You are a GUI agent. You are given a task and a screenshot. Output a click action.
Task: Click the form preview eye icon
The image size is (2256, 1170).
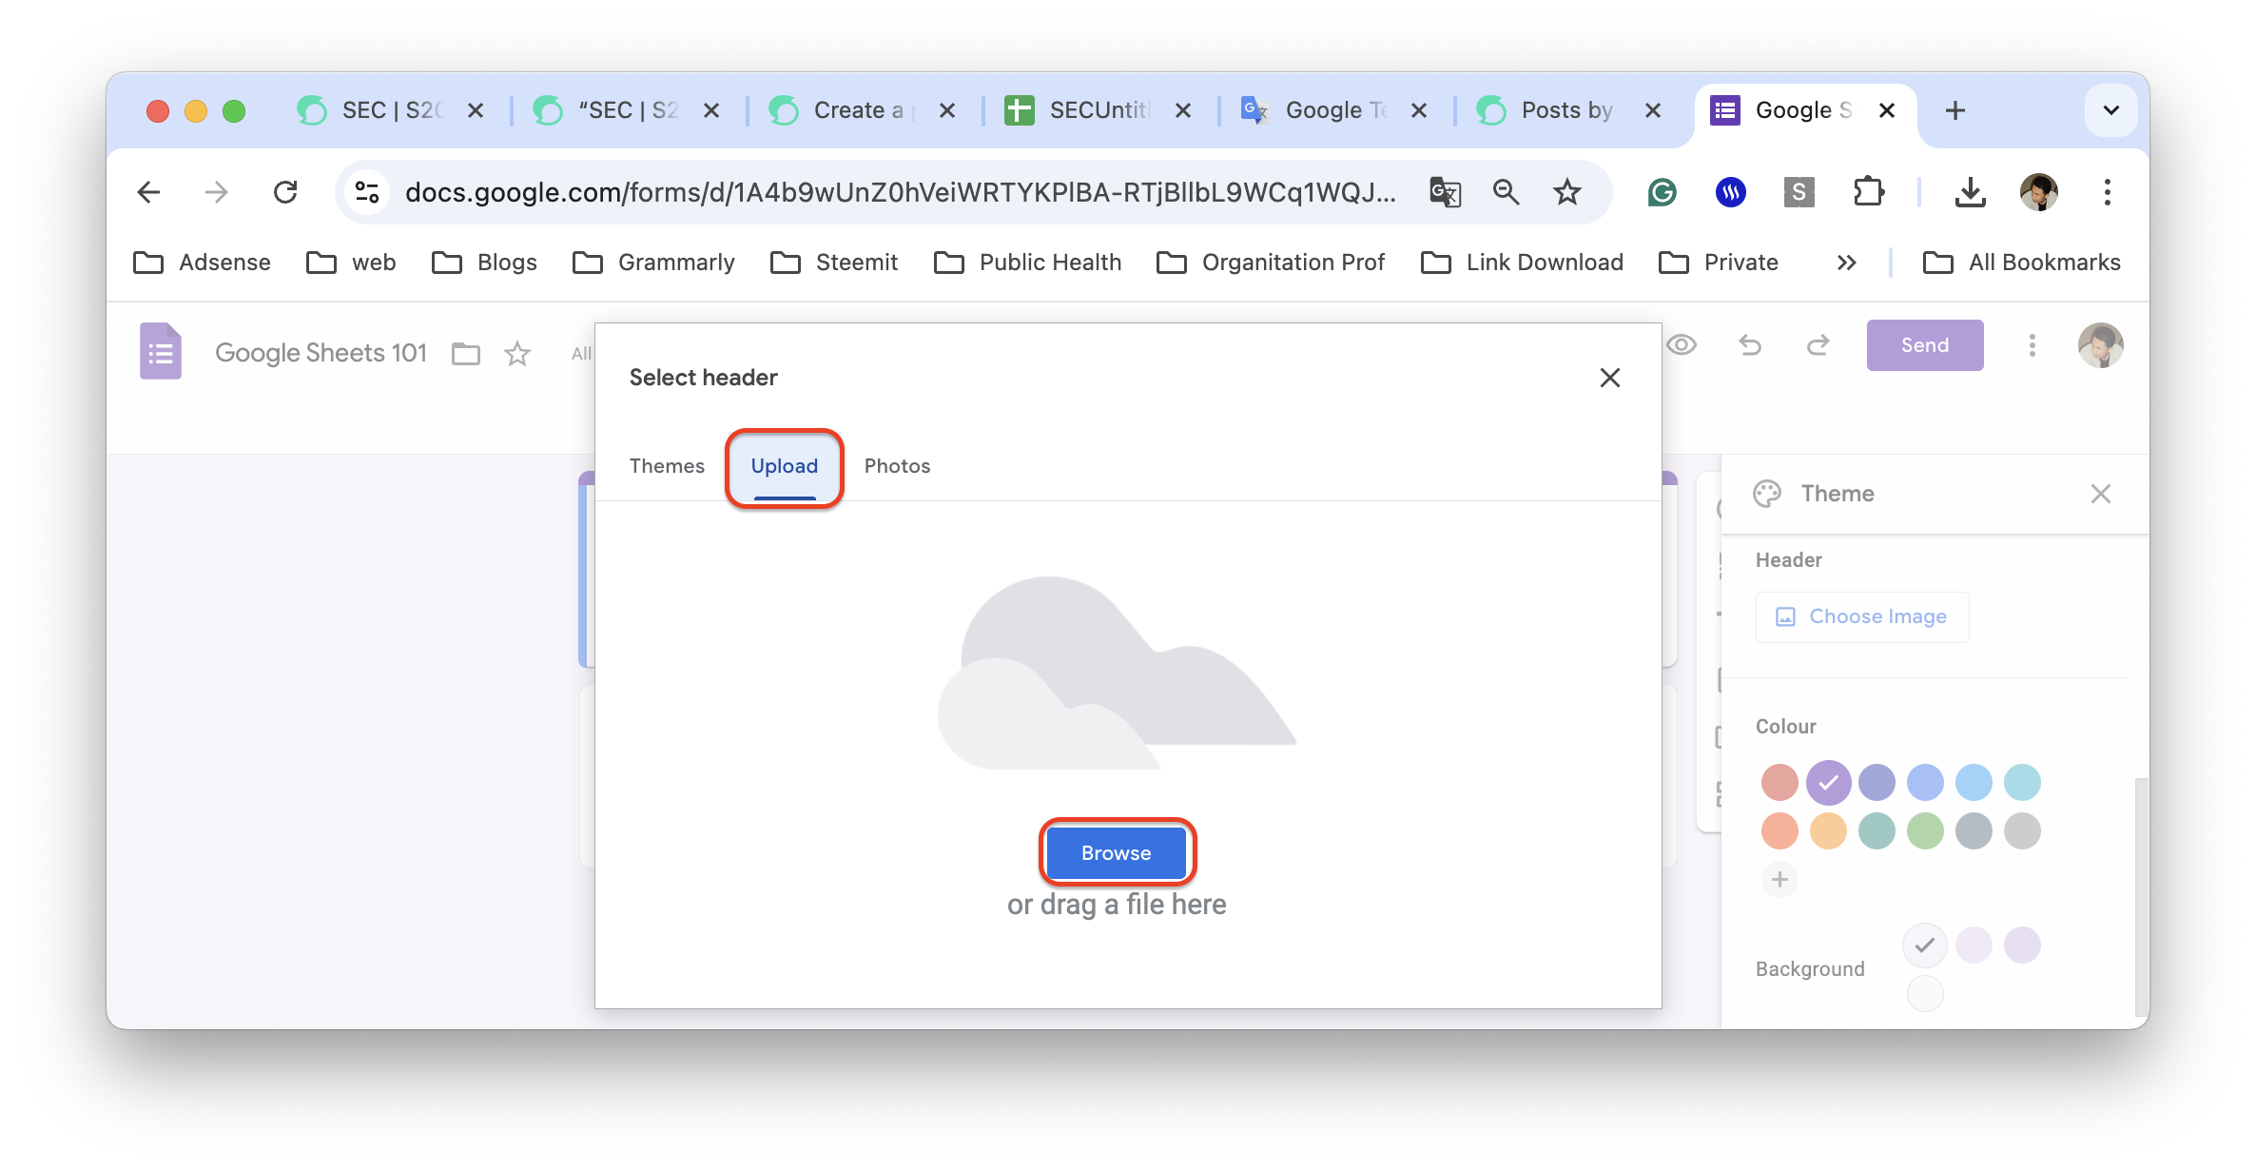1682,345
